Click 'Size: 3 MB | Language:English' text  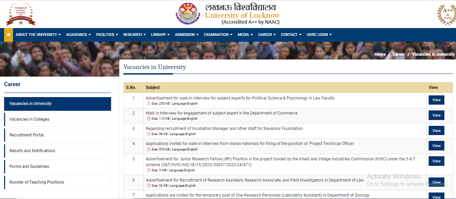pyautogui.click(x=173, y=170)
